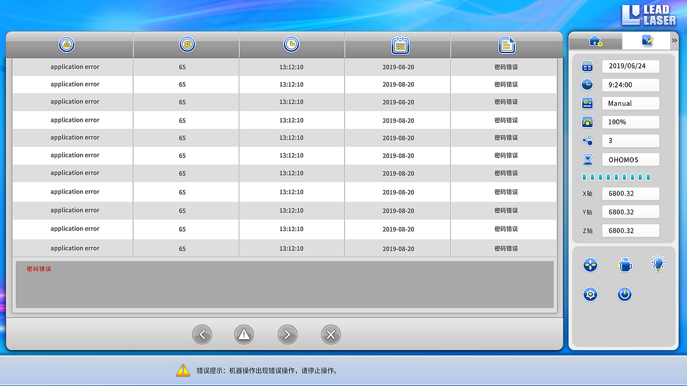Select the Y轴 value field
This screenshot has width=687, height=386.
[x=631, y=212]
